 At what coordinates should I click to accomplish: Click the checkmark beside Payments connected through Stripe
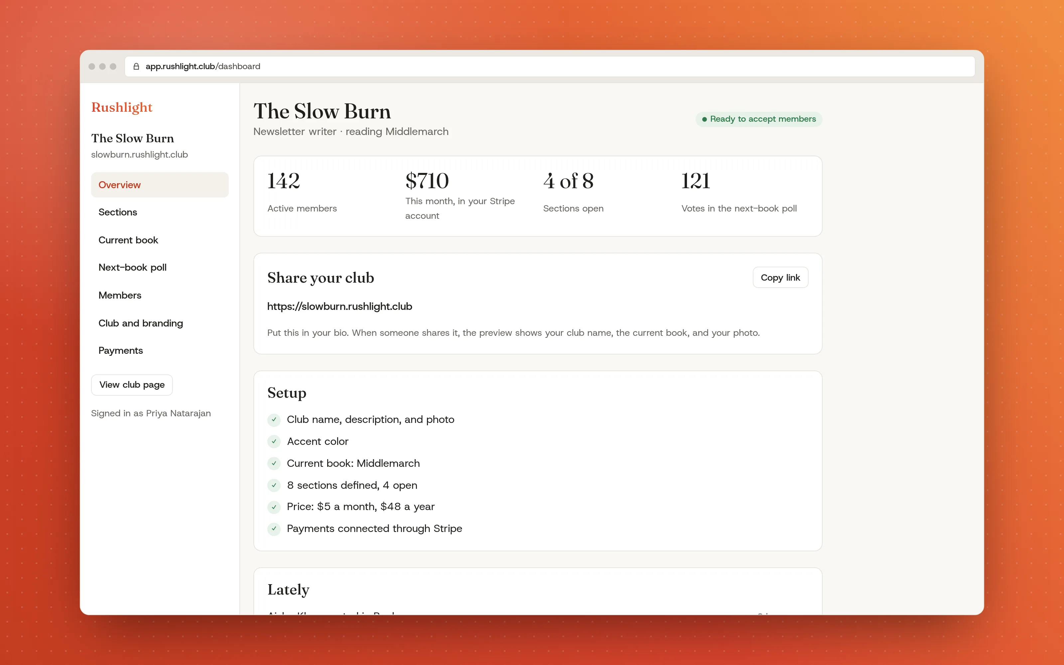click(274, 529)
